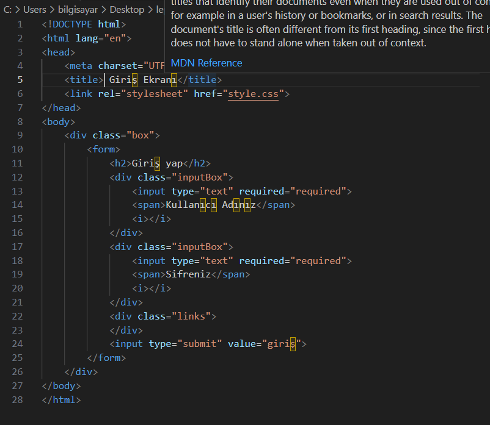Expand the chevron after Users in breadcrumb
Image resolution: width=490 pixels, height=425 pixels.
(53, 9)
